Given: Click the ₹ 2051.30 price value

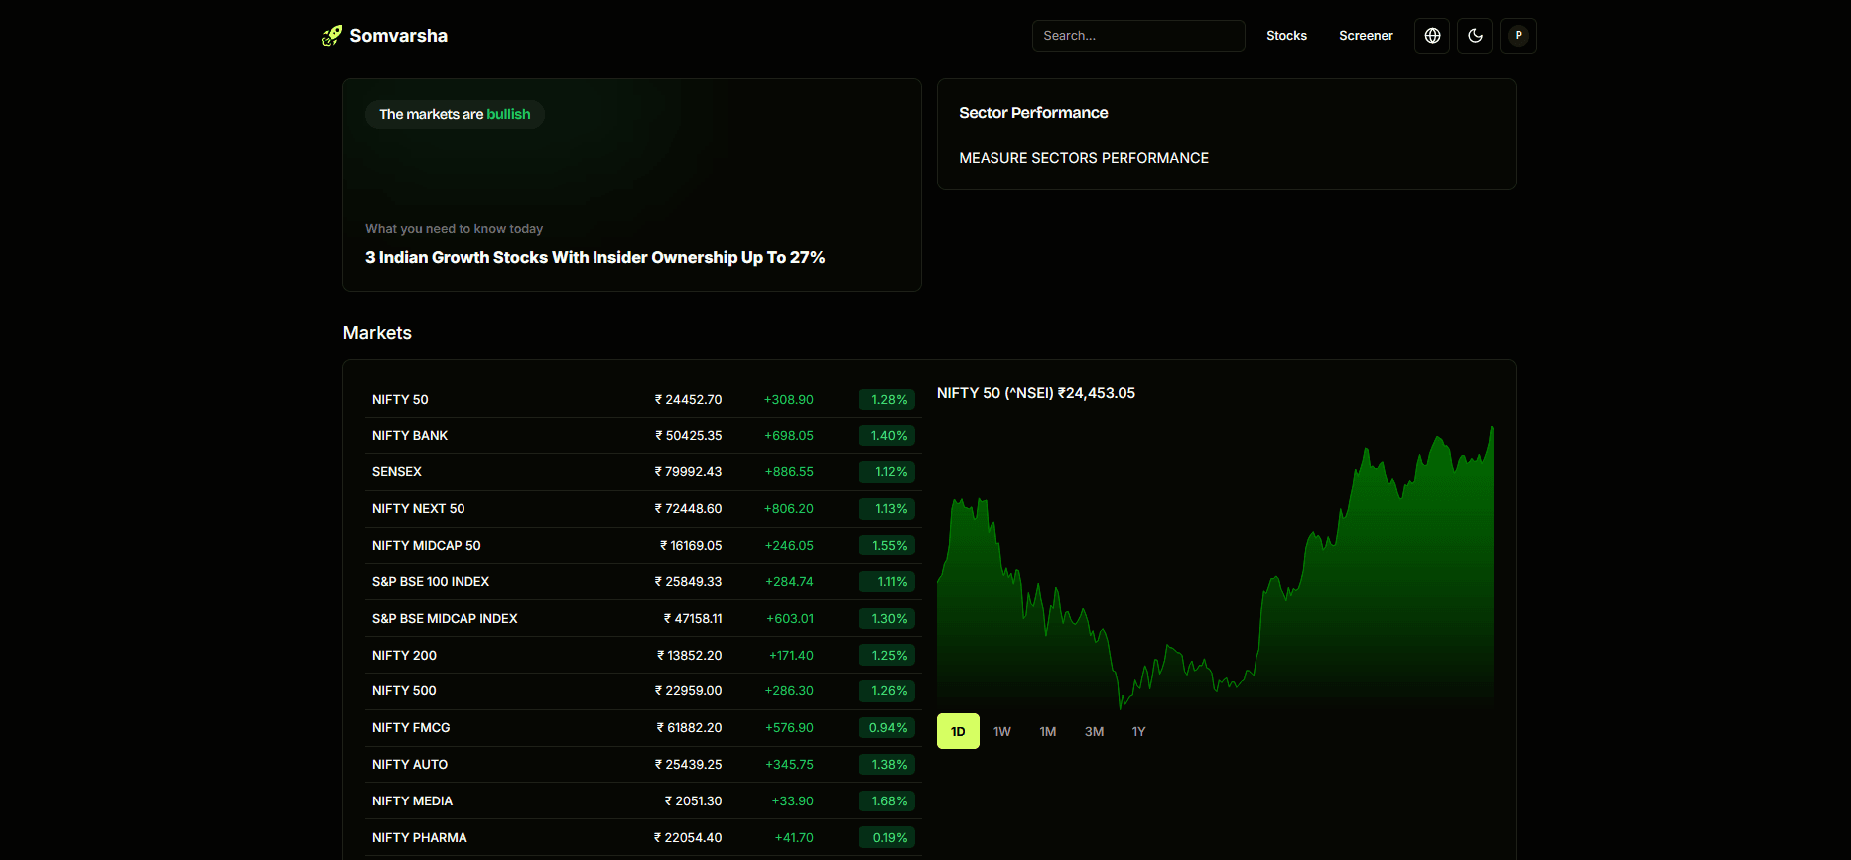Looking at the screenshot, I should [693, 801].
